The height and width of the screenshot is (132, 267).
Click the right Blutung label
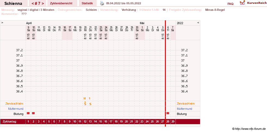(182, 114)
